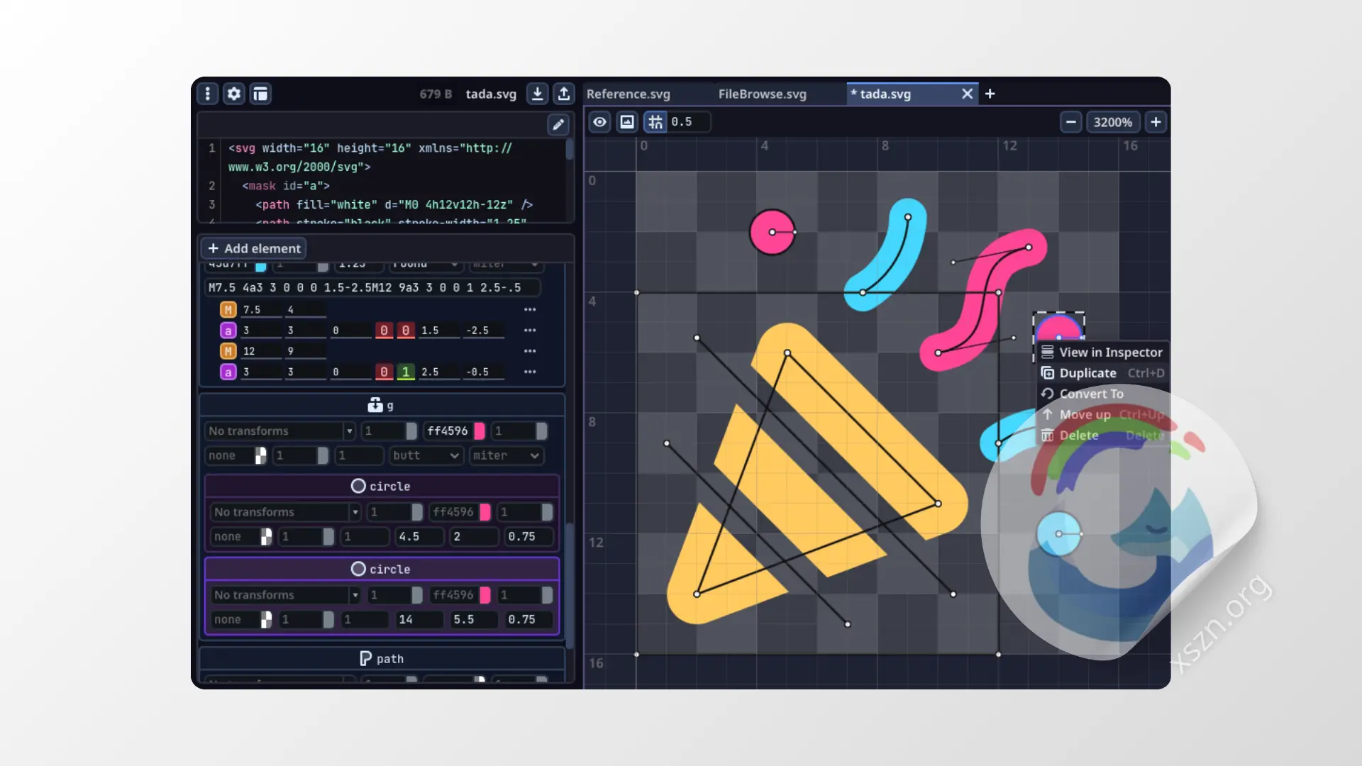Open the three-dots options menu in top bar
The image size is (1362, 766).
click(207, 94)
